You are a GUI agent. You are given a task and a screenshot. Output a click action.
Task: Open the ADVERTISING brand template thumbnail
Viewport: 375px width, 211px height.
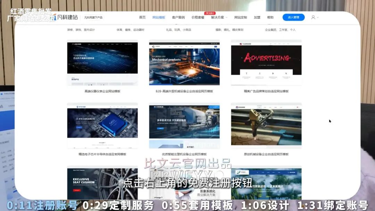point(266,63)
